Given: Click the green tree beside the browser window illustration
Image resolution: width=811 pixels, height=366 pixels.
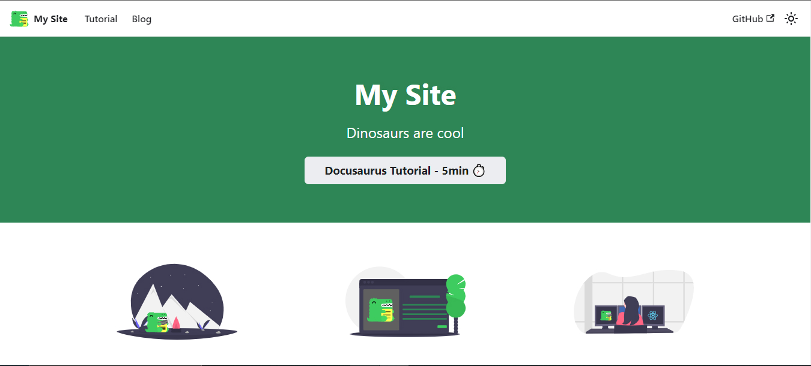Looking at the screenshot, I should point(455,297).
